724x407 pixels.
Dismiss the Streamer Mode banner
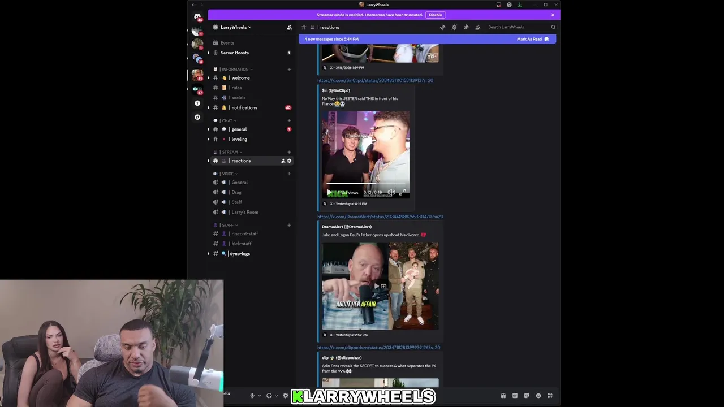(x=553, y=15)
